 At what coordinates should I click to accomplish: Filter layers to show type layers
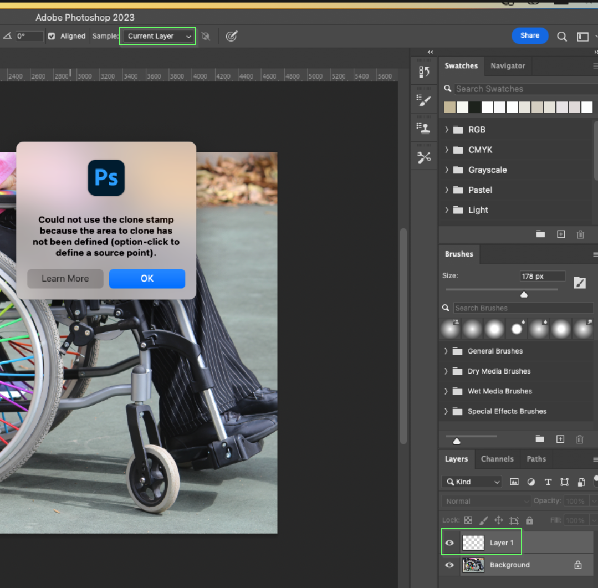548,482
